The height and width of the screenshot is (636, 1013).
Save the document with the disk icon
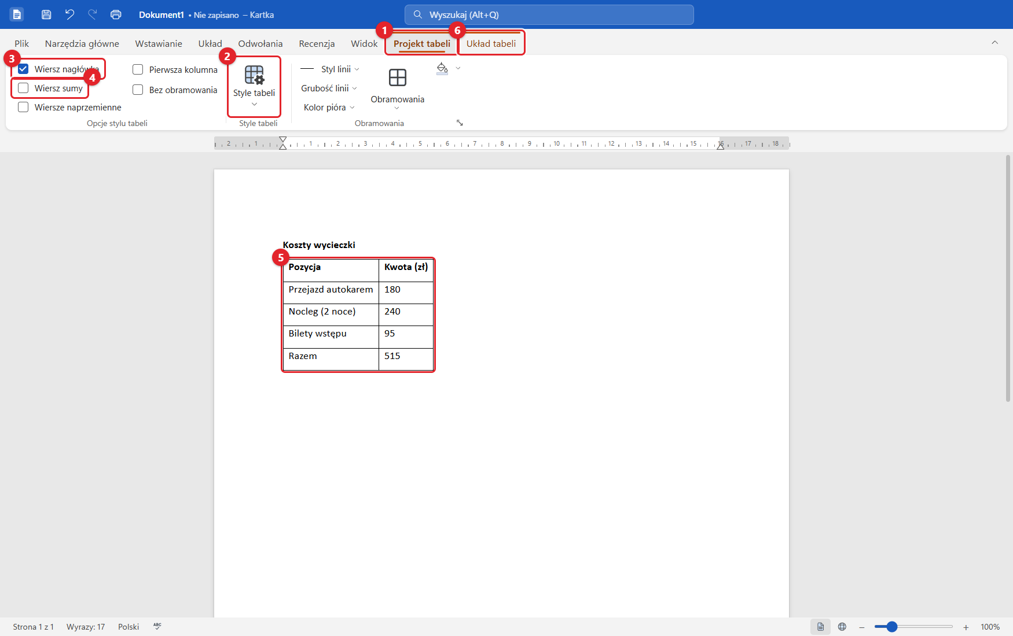[46, 14]
